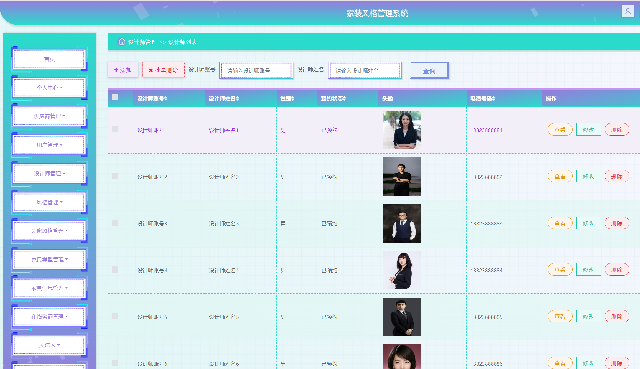Edit 设计师账号2 with 修改
Image resolution: width=640 pixels, height=369 pixels.
click(x=588, y=176)
